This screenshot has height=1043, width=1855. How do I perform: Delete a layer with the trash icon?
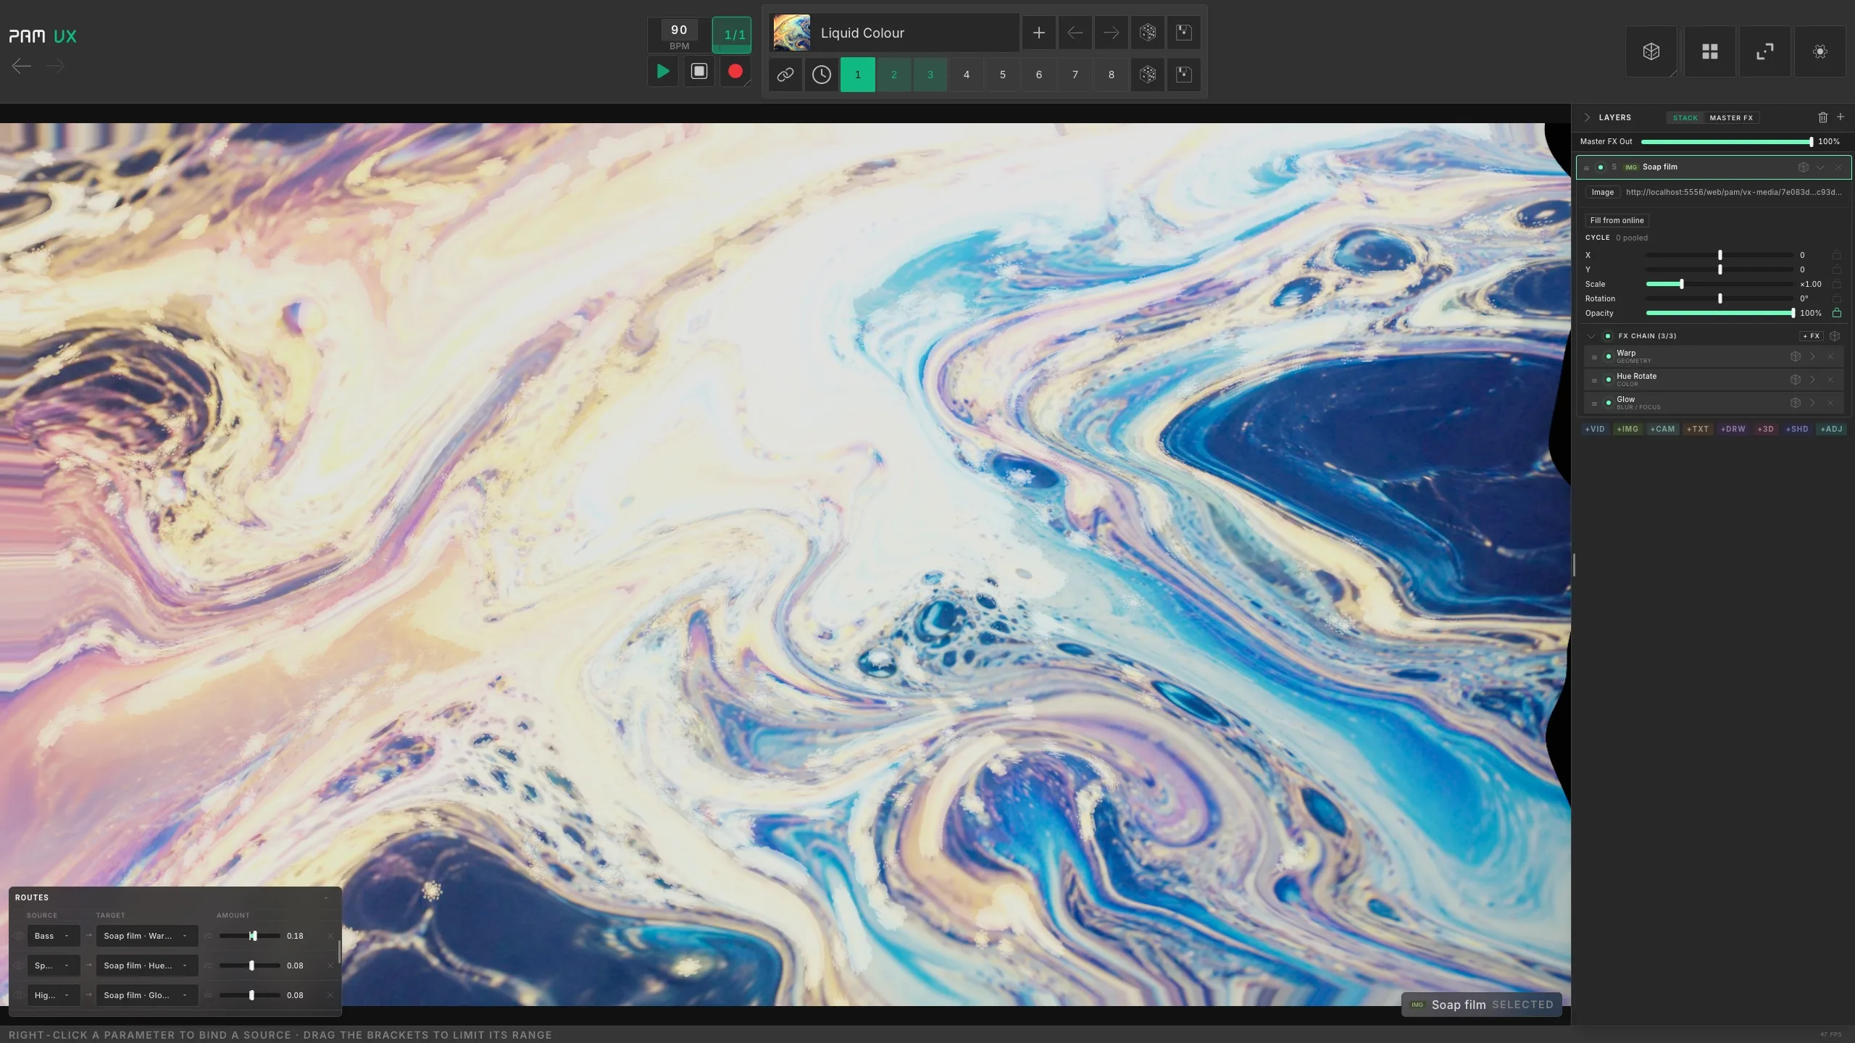point(1823,117)
